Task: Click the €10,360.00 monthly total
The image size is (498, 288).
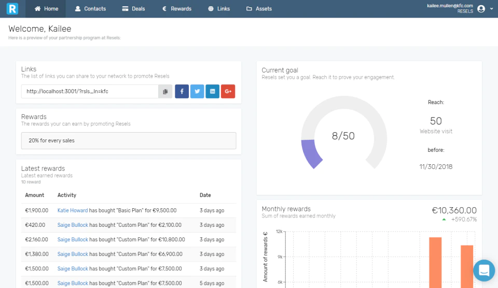Action: tap(454, 210)
